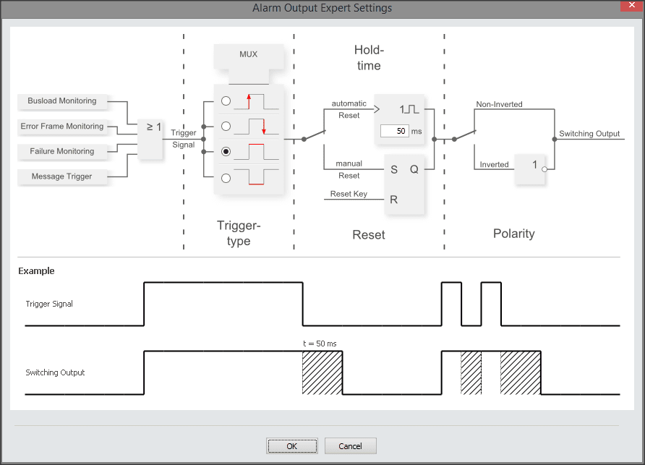Click the hold-time milliseconds input field

[x=394, y=131]
